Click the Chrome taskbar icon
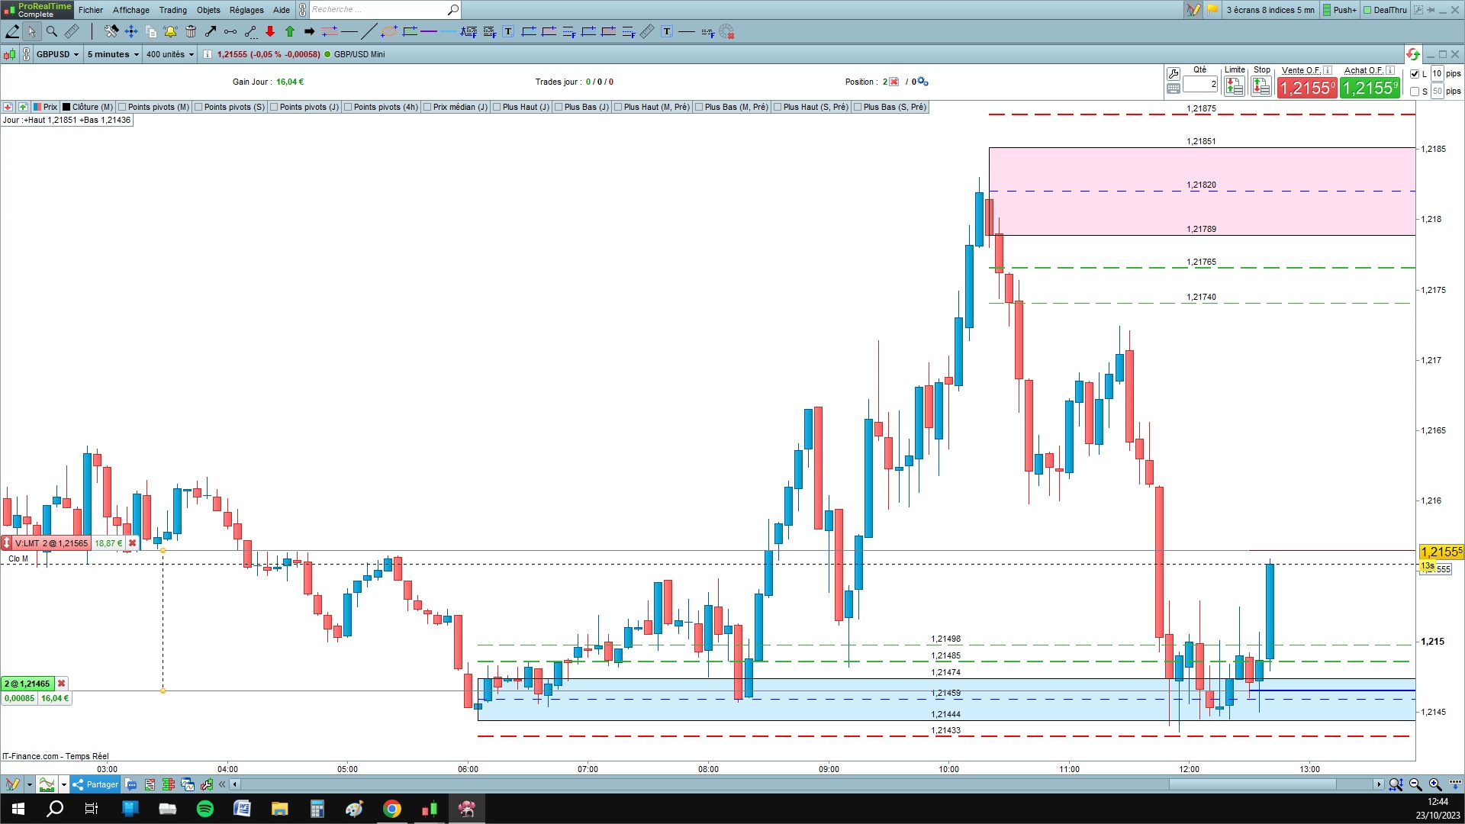This screenshot has width=1465, height=824. (392, 809)
